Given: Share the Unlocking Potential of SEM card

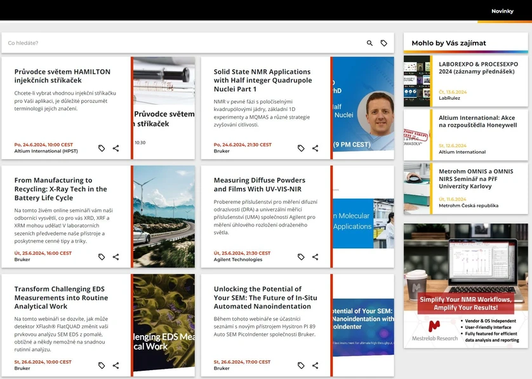Looking at the screenshot, I should pyautogui.click(x=315, y=366).
